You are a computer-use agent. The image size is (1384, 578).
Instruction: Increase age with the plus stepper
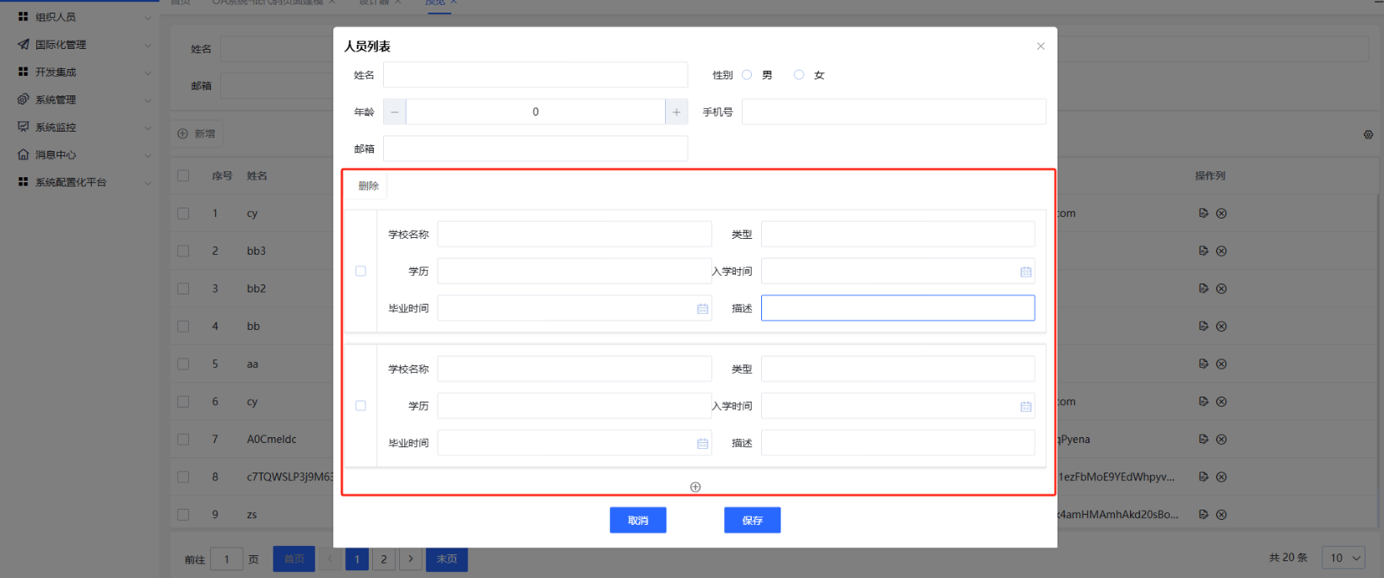point(676,112)
